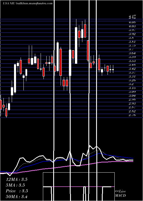Viewport: 143px width, 201px height.
Task: Click the 3.04 price axis label
Action: [x=132, y=96]
